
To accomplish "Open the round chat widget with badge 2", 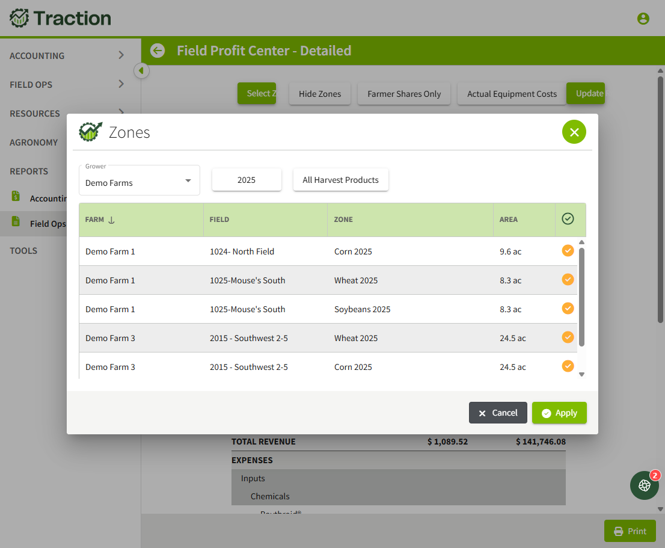I will click(644, 485).
